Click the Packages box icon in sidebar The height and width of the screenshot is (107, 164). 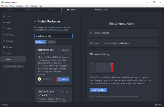pos(4,41)
